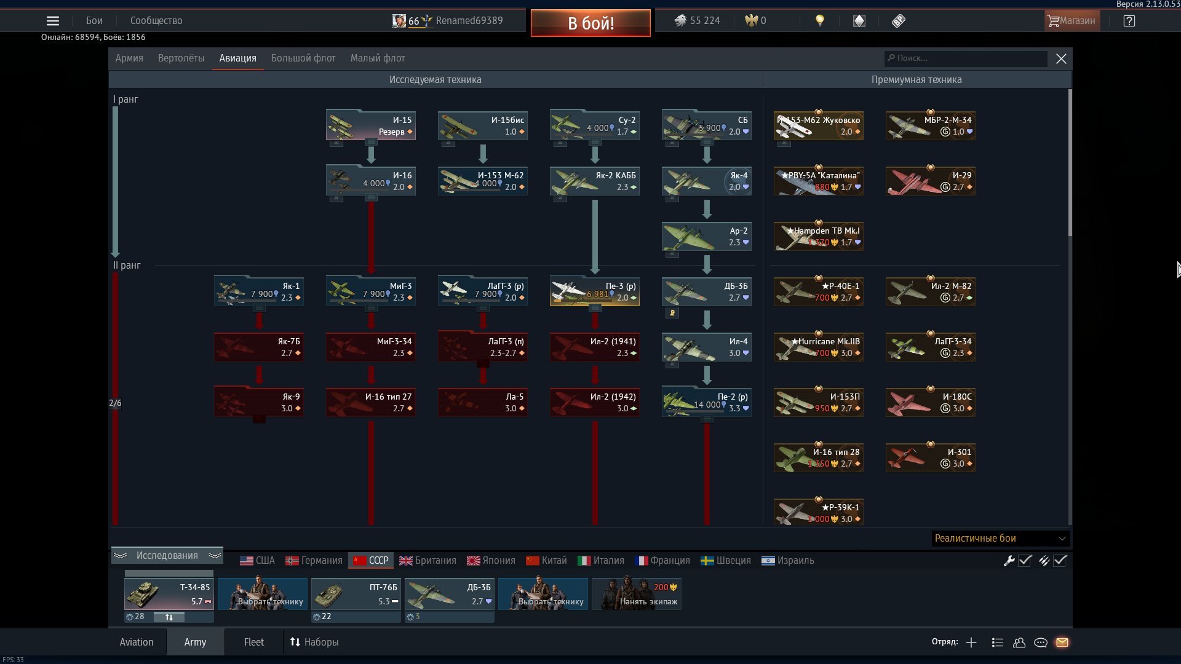Select the Як-4 bomber card
Screen dimensions: 1181x664
click(x=707, y=181)
